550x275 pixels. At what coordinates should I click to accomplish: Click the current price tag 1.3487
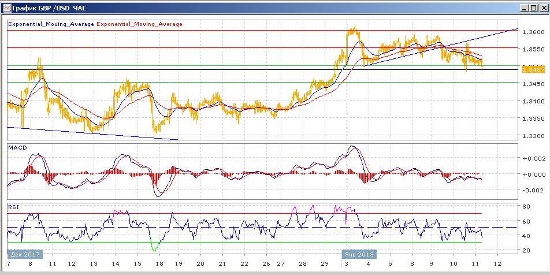point(533,70)
